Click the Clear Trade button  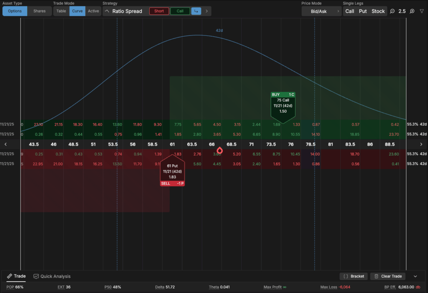pyautogui.click(x=387, y=276)
